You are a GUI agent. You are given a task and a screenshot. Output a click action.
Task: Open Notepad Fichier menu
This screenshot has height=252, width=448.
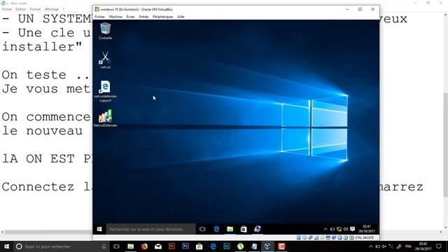click(x=7, y=9)
